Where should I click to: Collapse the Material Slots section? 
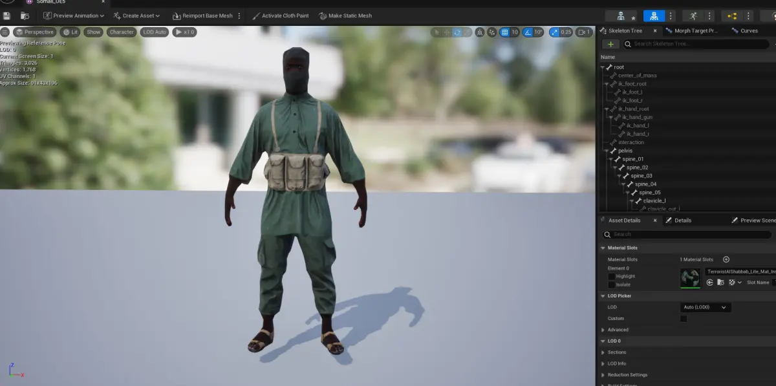click(603, 248)
